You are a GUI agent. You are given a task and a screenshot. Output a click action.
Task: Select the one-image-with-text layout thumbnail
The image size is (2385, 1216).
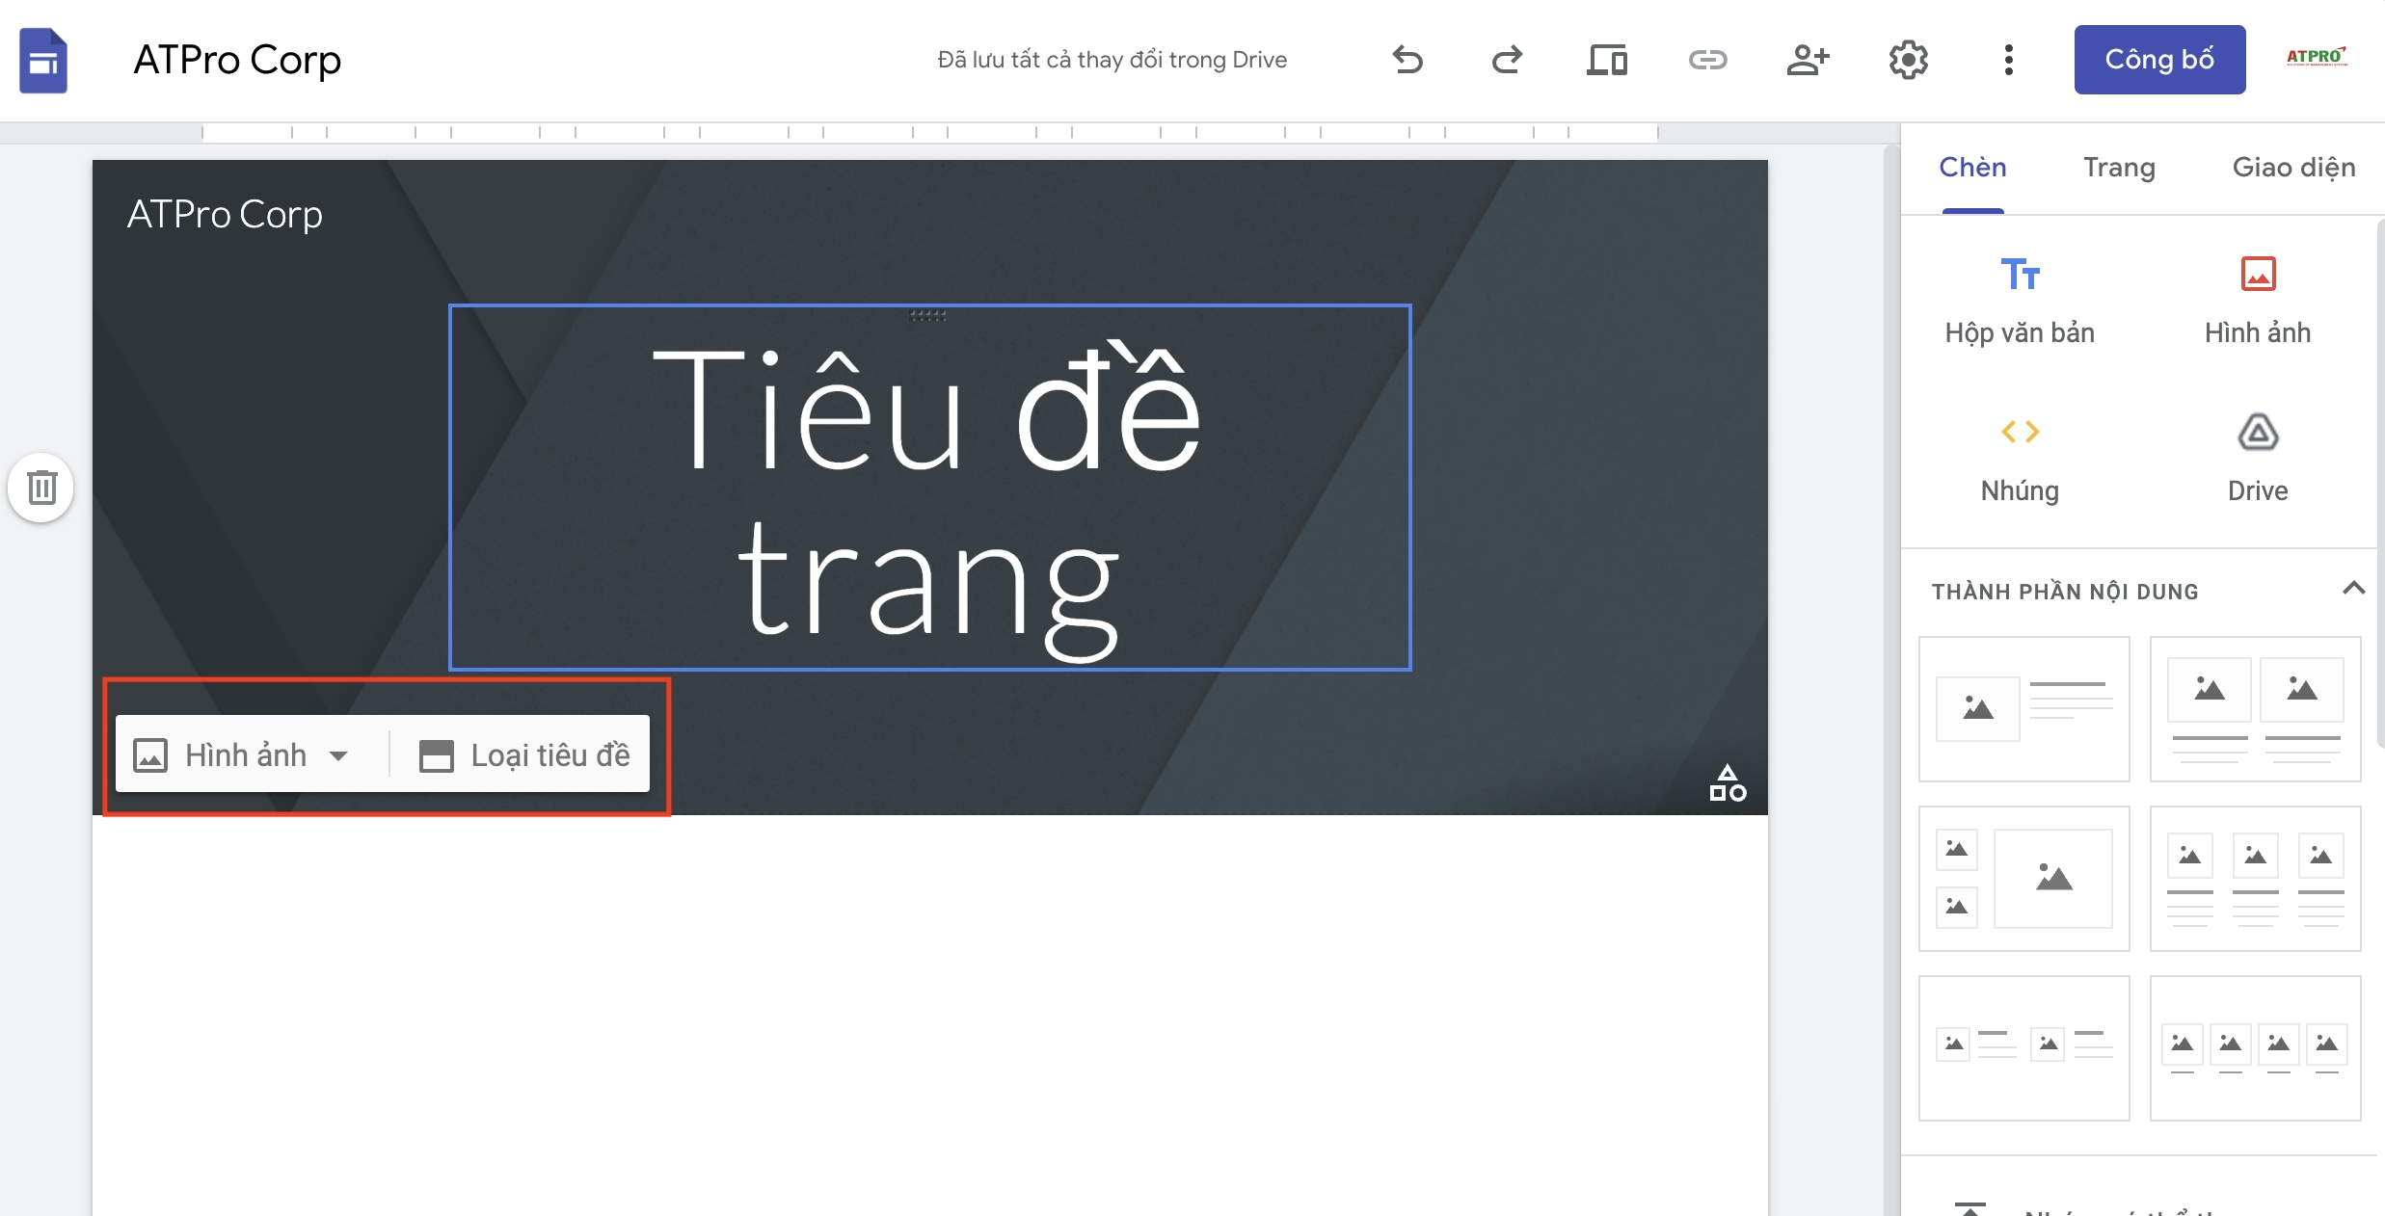point(2023,709)
